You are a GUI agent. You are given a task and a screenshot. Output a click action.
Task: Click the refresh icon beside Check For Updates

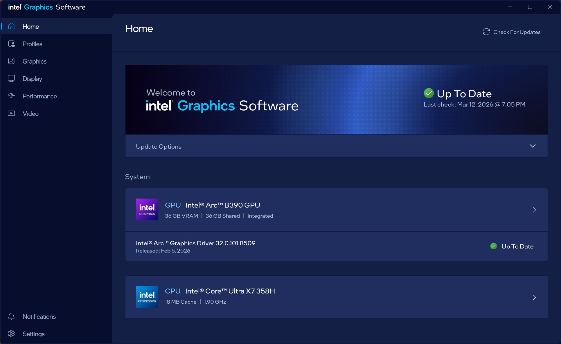[486, 32]
